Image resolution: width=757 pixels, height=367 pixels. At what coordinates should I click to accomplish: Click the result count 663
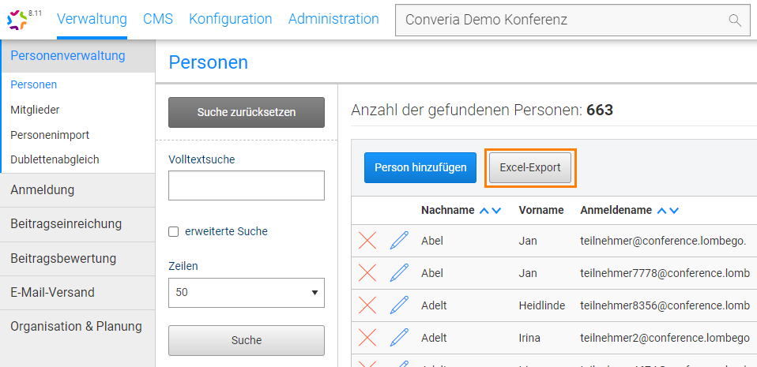click(x=600, y=110)
